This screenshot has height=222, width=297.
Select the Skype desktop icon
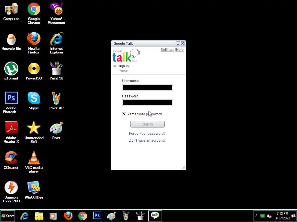pos(34,101)
